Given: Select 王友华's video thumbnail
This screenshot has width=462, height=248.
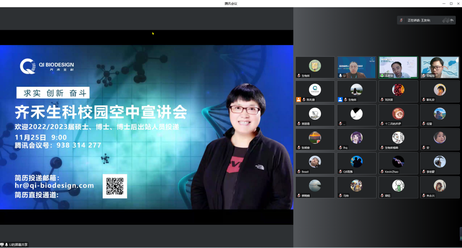Looking at the screenshot, I should click(398, 67).
